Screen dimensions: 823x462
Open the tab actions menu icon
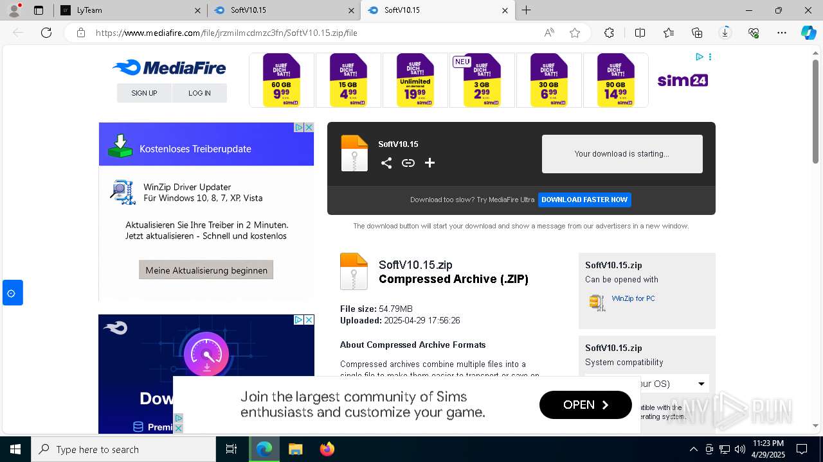[39, 10]
